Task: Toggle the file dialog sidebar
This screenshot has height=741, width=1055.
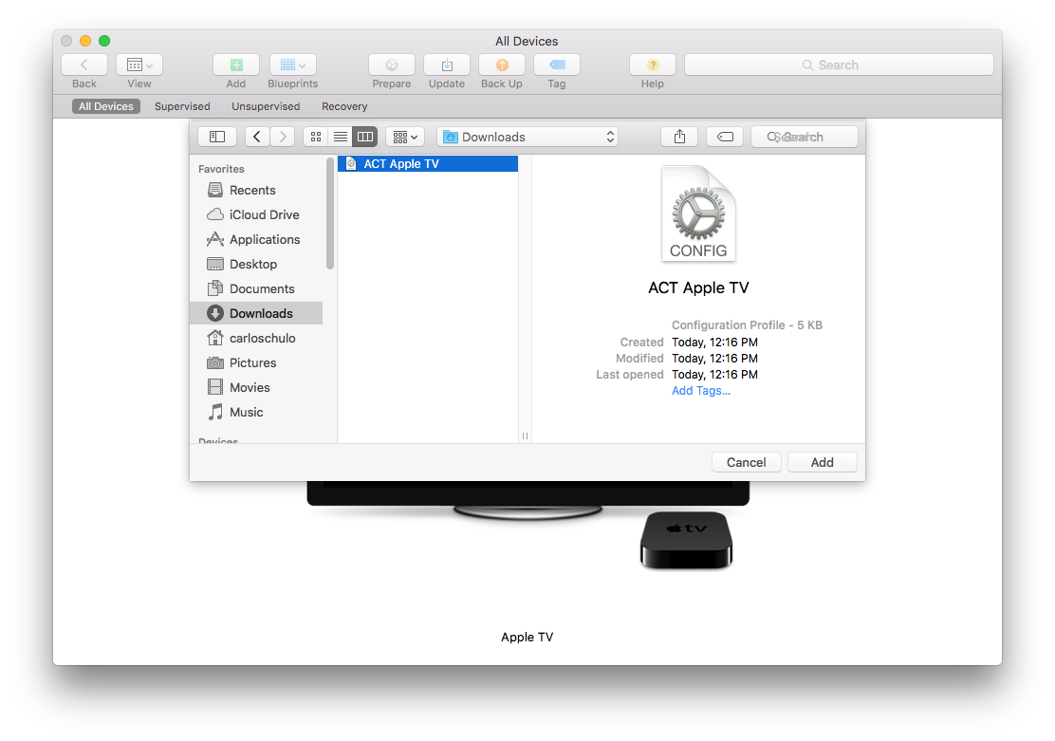Action: 217,137
